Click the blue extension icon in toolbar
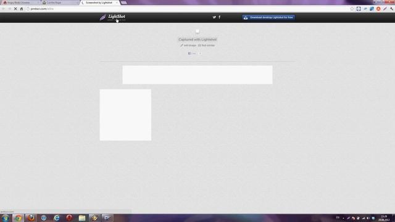Screen dimensions: 395x222 point(372,9)
